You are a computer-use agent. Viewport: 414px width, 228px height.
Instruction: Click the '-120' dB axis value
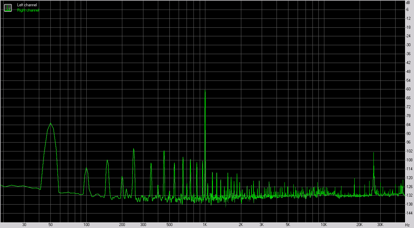pos(409,178)
